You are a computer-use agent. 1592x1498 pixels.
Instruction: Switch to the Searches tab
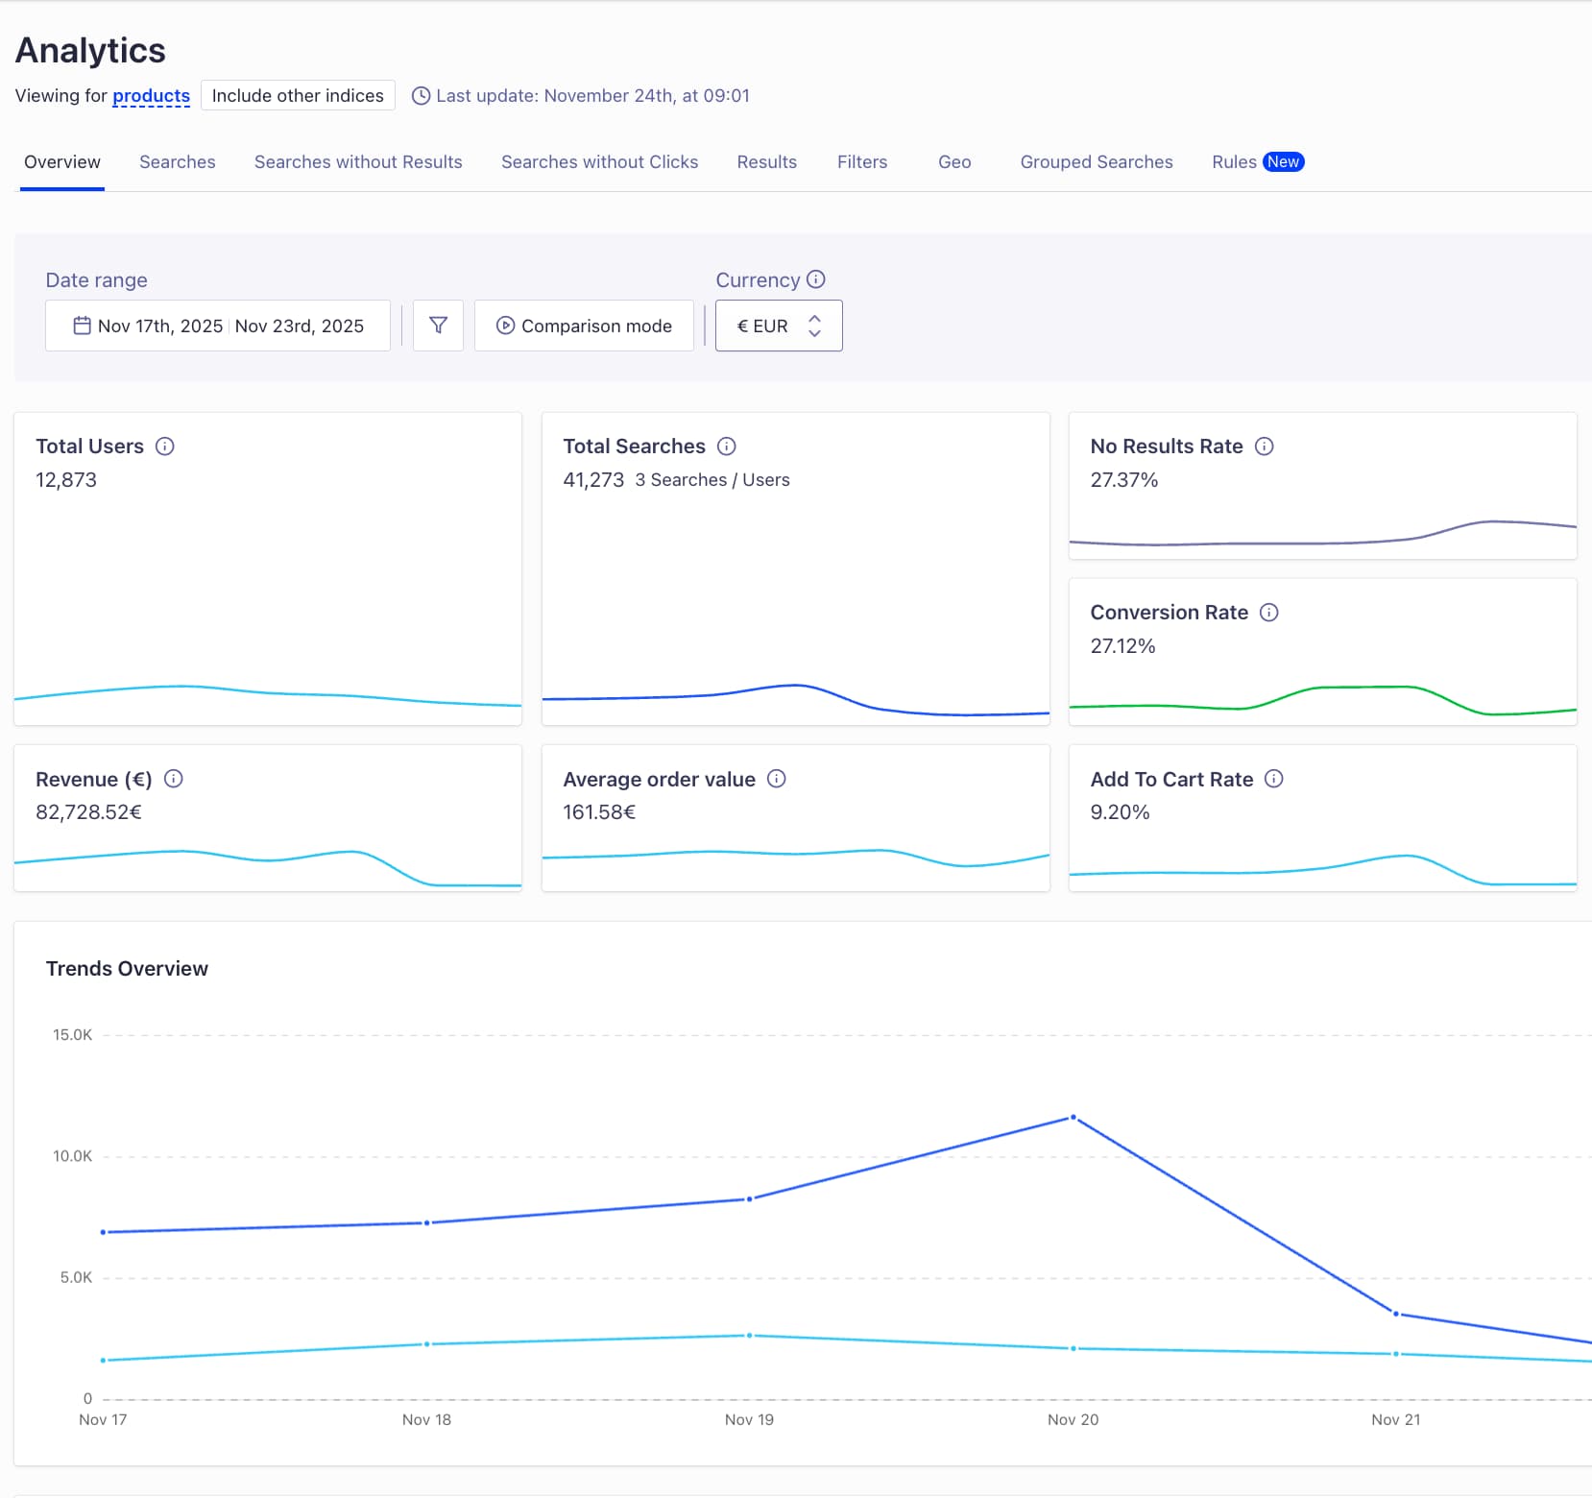177,161
